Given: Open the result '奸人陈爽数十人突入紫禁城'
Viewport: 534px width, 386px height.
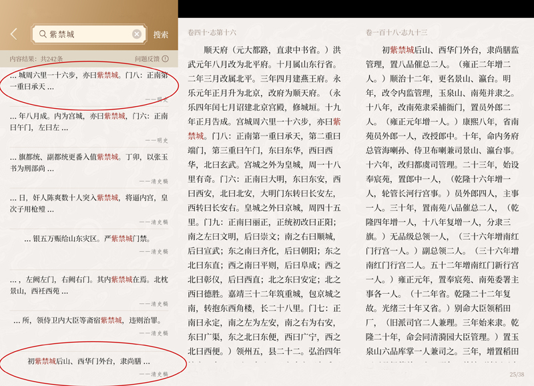Looking at the screenshot, I should pos(89,208).
